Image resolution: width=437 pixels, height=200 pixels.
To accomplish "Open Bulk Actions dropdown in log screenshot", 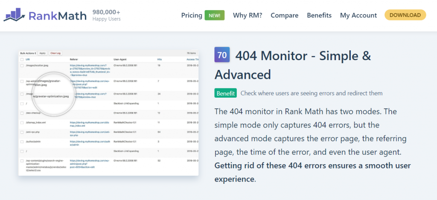I will click(x=28, y=53).
